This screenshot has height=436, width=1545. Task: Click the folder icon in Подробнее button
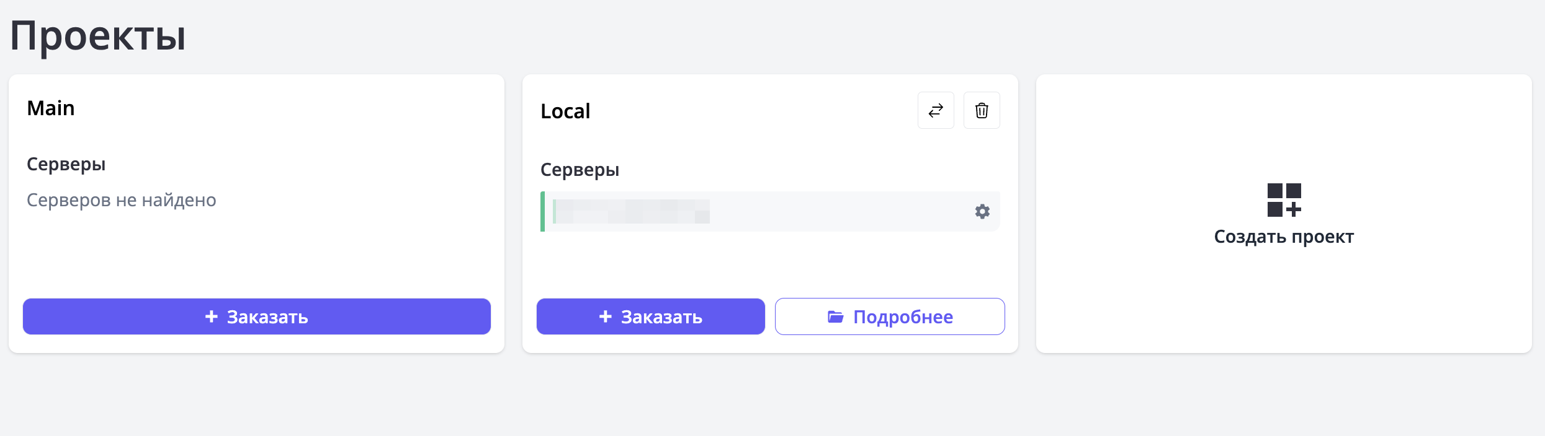[x=835, y=317]
